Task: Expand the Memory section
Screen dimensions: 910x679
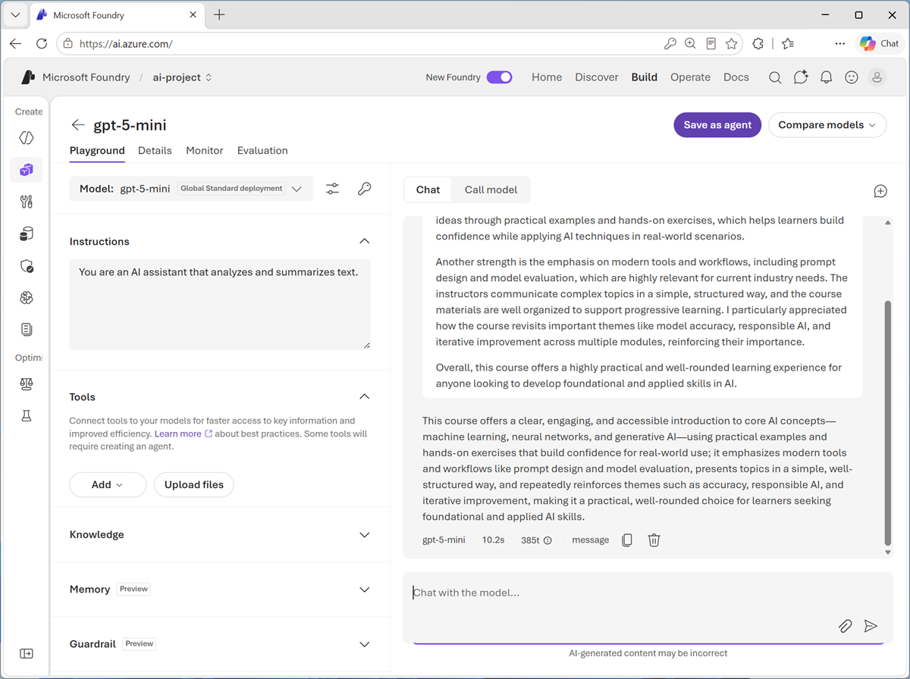Action: pos(365,590)
